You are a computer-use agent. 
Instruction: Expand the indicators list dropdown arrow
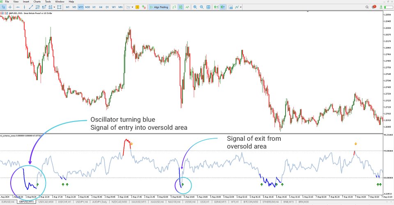241,7
